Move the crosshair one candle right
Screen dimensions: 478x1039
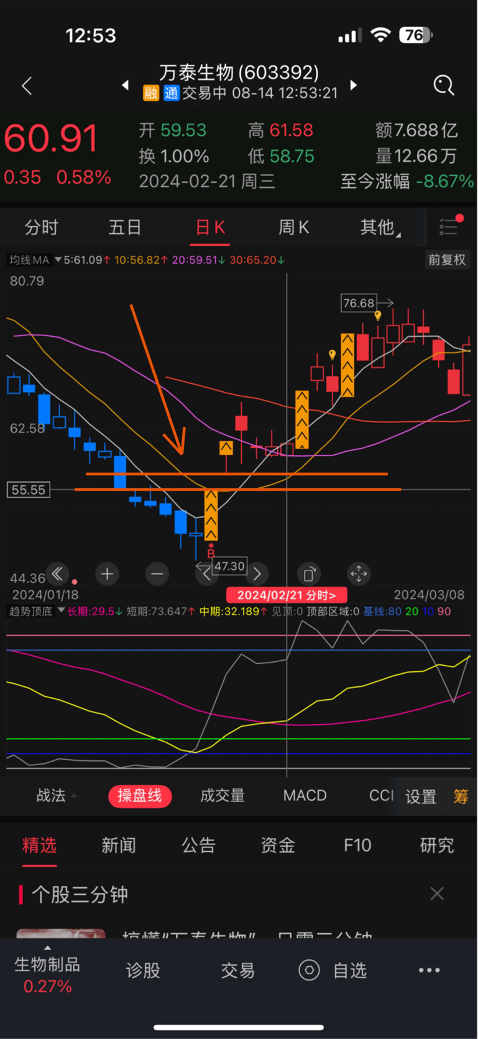point(257,574)
